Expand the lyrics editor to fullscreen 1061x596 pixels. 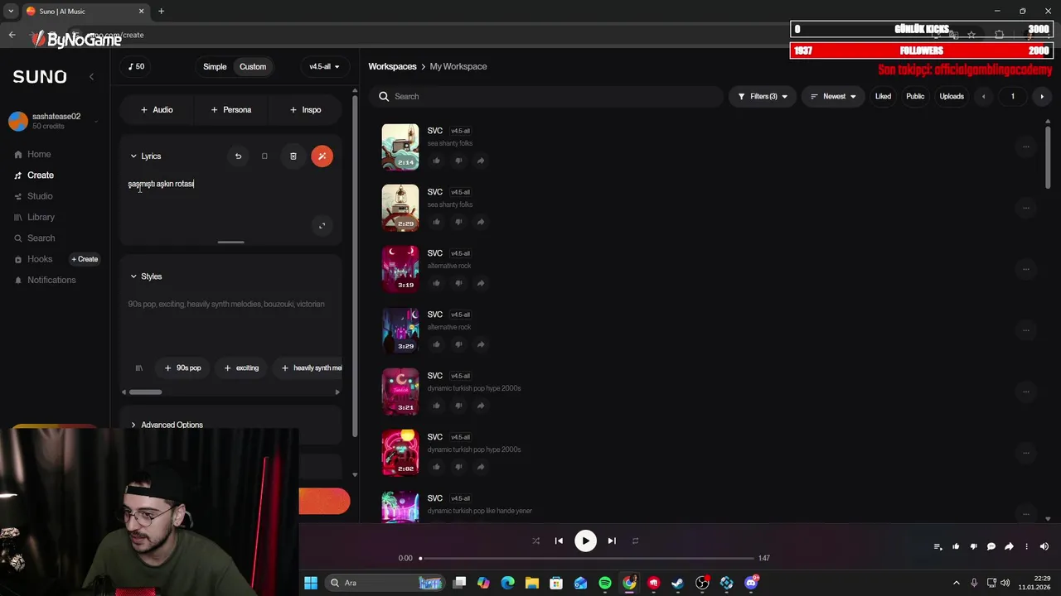pos(322,225)
